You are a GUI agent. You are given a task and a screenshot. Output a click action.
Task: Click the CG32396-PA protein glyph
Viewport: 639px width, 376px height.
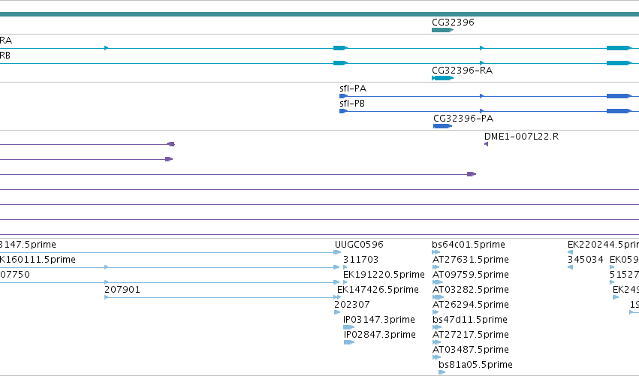point(442,126)
